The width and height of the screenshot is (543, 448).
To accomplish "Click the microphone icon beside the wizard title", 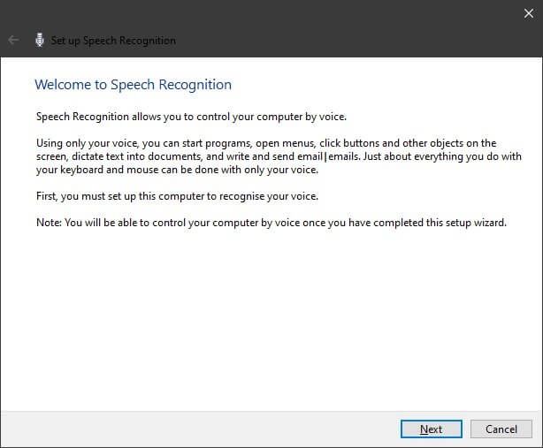I will tap(40, 40).
